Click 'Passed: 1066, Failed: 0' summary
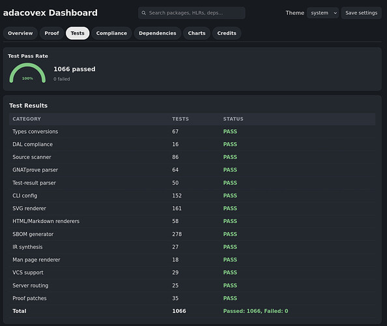The height and width of the screenshot is (326, 387). [255, 311]
